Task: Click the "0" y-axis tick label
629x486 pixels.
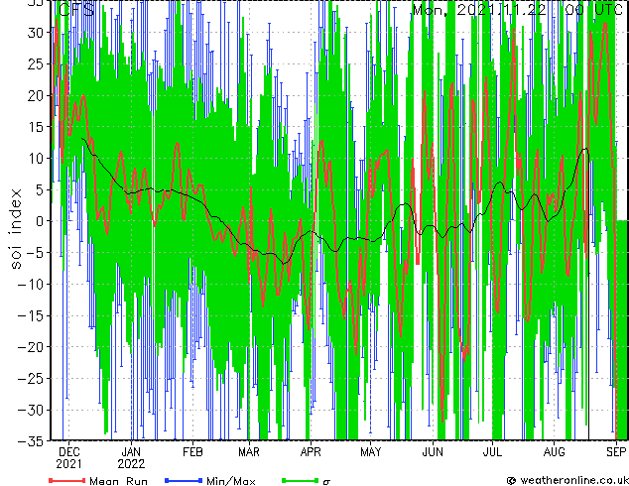Action: point(40,221)
